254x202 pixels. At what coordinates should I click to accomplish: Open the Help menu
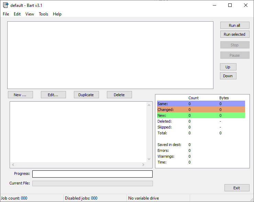click(x=57, y=14)
